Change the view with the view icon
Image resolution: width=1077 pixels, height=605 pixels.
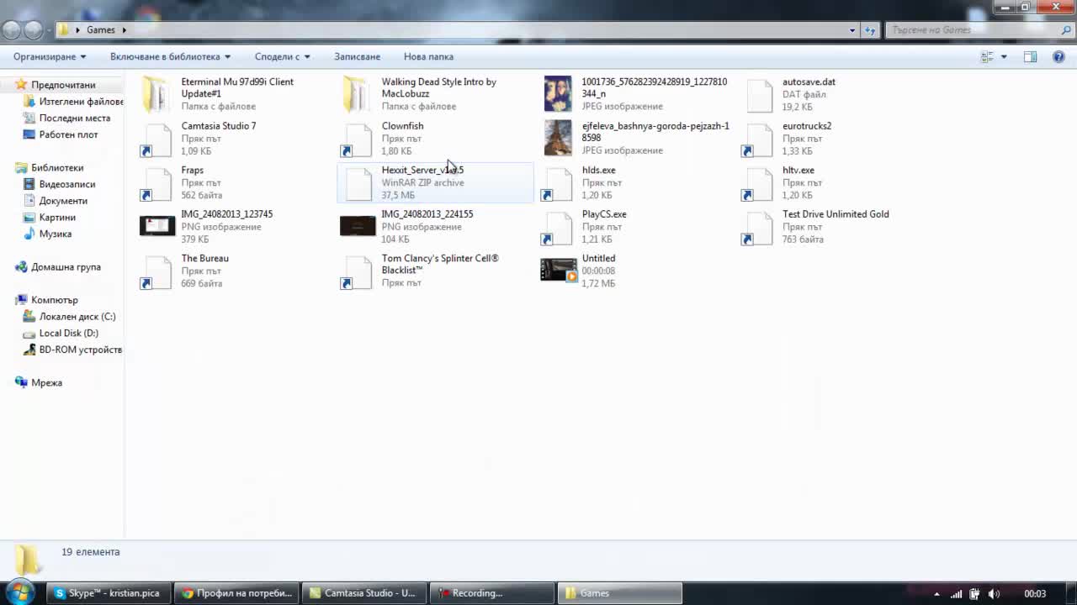(x=987, y=57)
